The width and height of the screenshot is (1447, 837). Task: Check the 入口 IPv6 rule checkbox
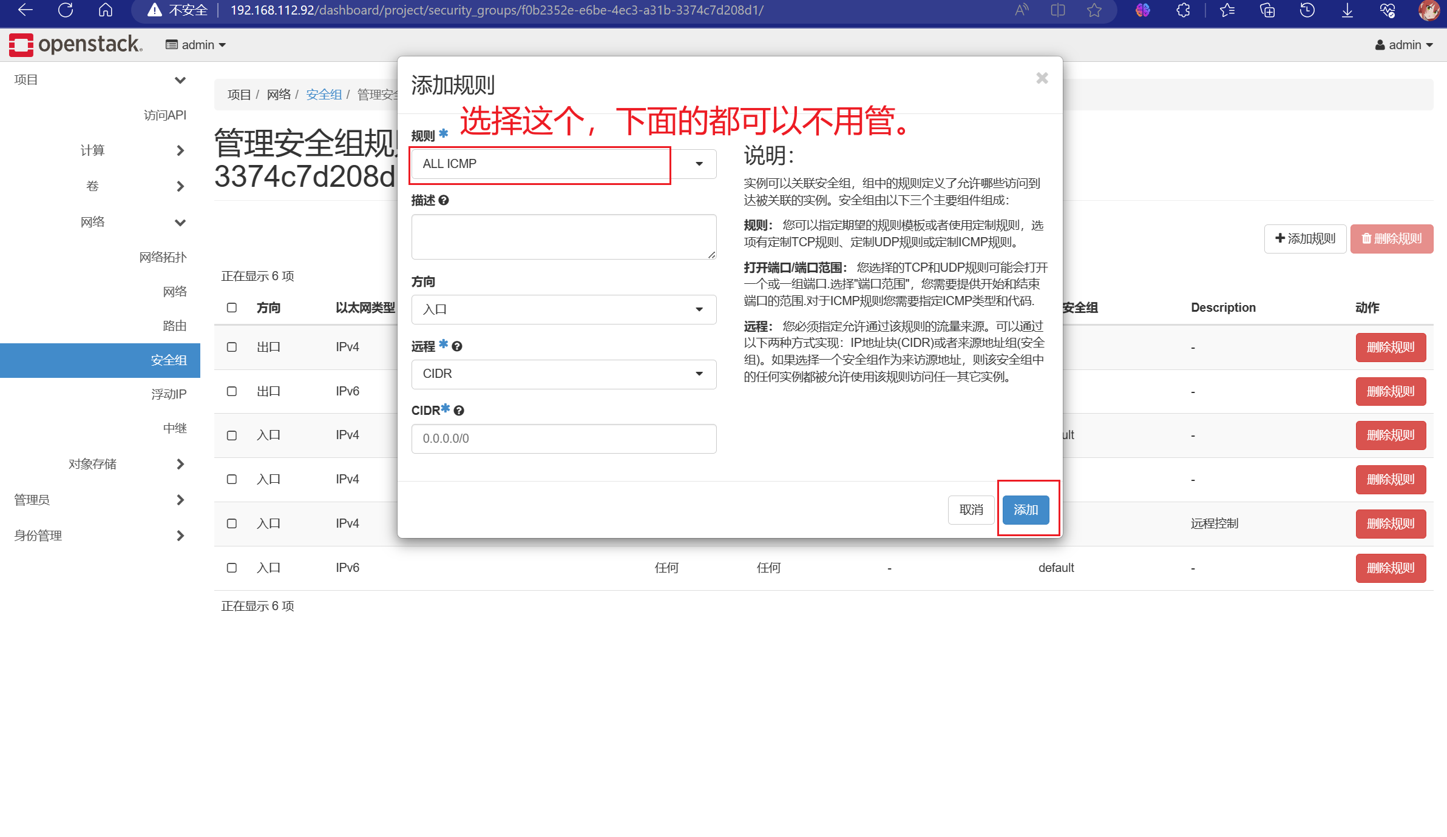pos(231,568)
